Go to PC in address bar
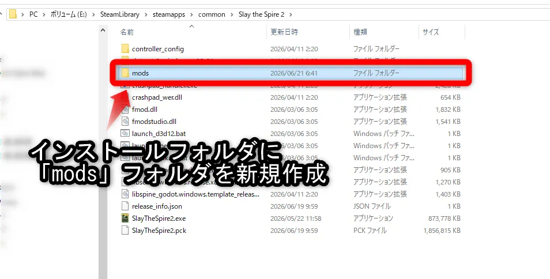Viewport: 550px width, 279px height. point(33,14)
